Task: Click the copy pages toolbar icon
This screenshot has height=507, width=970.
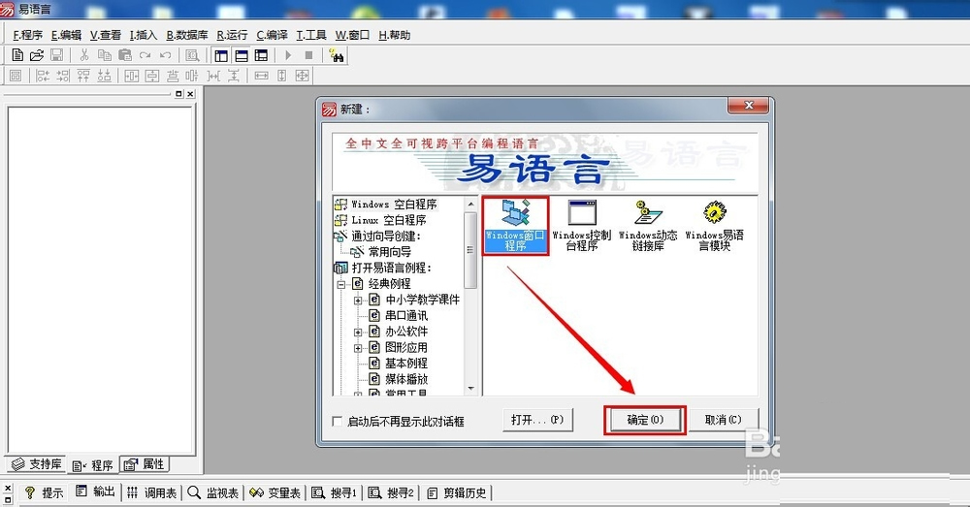Action: click(x=105, y=55)
